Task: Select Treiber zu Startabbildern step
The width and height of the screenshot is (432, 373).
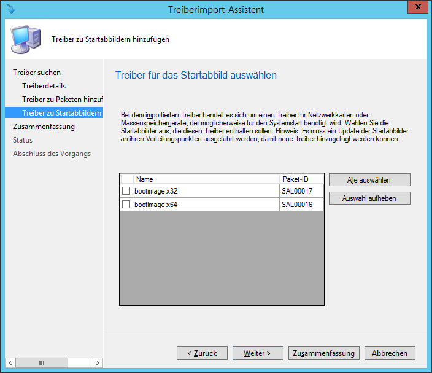Action: (x=61, y=113)
